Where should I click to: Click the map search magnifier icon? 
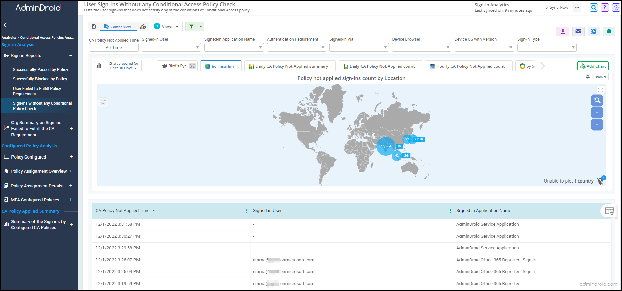(x=597, y=100)
